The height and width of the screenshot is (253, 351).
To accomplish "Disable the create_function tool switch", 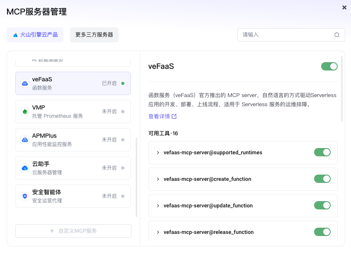I will (x=322, y=179).
